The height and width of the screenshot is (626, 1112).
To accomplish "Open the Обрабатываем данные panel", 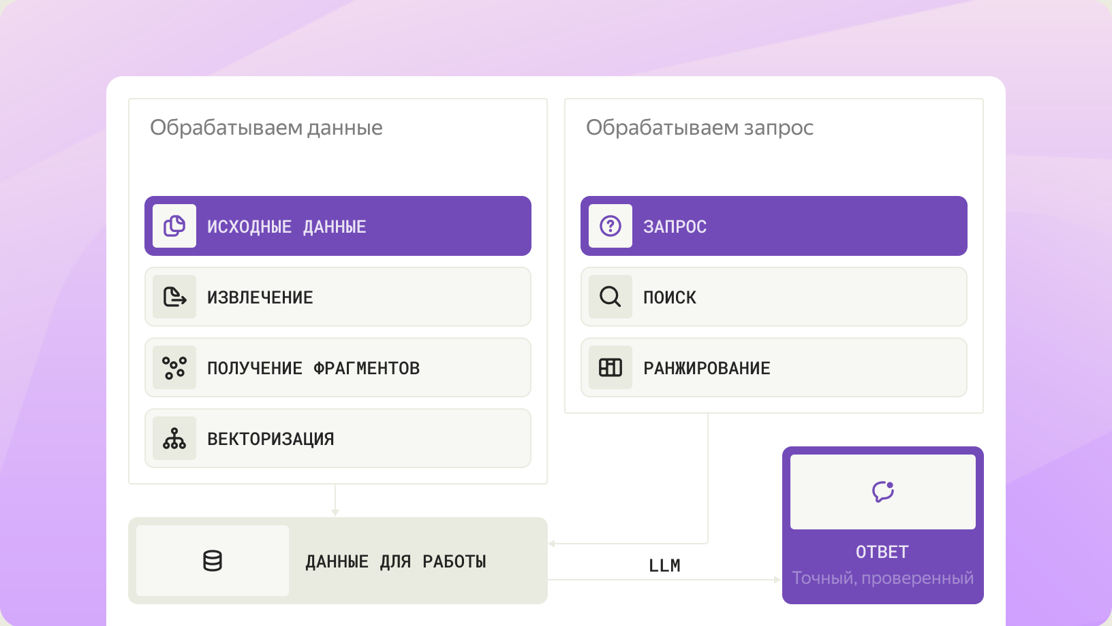I will pos(267,127).
